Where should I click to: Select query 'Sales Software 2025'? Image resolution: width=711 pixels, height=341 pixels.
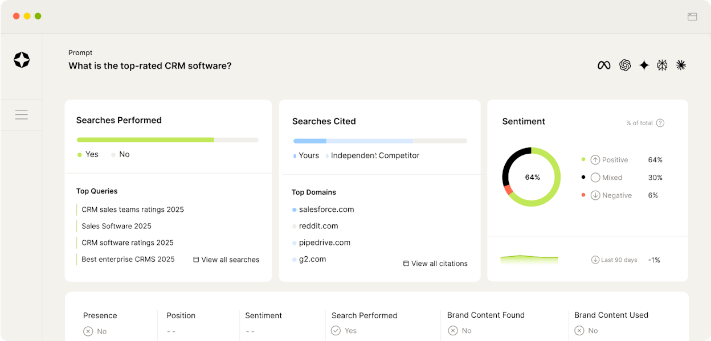[116, 226]
